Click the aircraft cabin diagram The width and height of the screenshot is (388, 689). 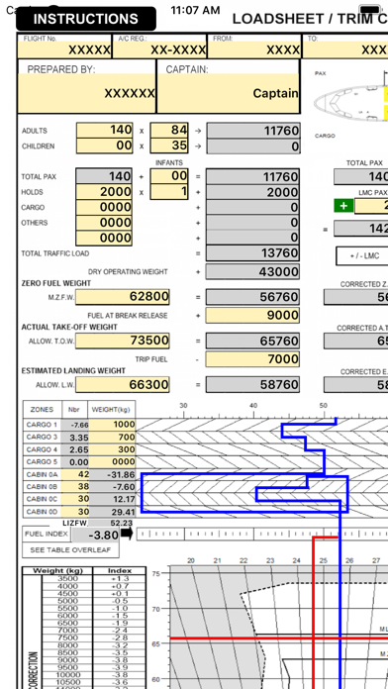351,103
